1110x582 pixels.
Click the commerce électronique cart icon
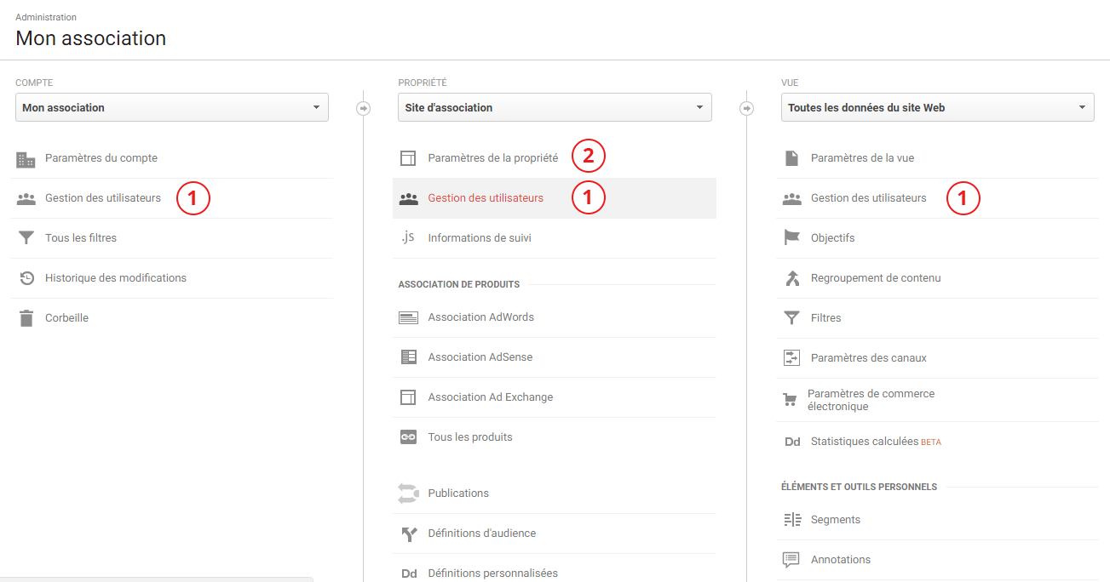coord(791,398)
